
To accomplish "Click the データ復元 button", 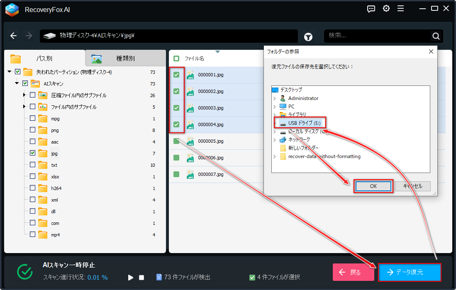I will [410, 272].
